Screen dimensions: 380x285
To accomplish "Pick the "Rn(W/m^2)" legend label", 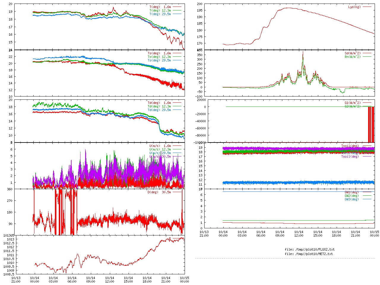I will (x=353, y=57).
